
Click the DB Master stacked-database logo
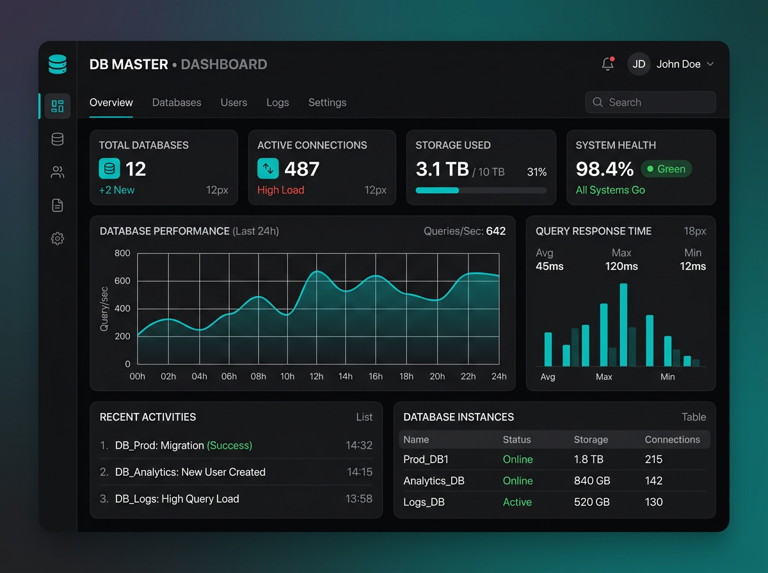[58, 65]
